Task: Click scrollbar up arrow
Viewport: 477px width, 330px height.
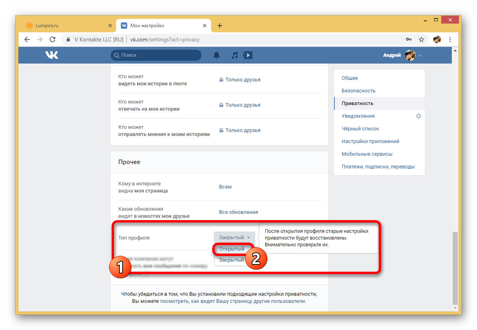Action: coord(455,51)
